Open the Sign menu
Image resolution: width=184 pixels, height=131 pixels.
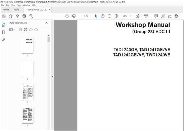[x=19, y=5]
